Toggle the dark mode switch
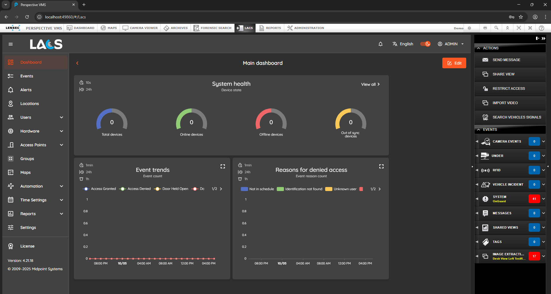 (x=425, y=44)
